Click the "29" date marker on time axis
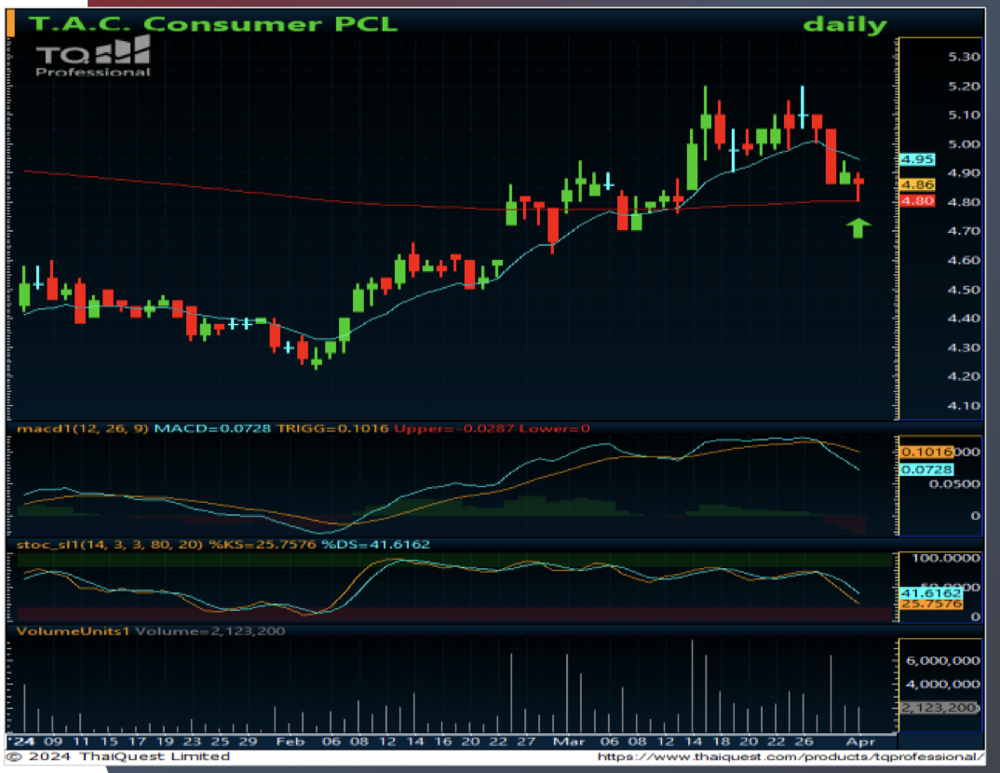Viewport: 1000px width, 773px height. coord(248,741)
